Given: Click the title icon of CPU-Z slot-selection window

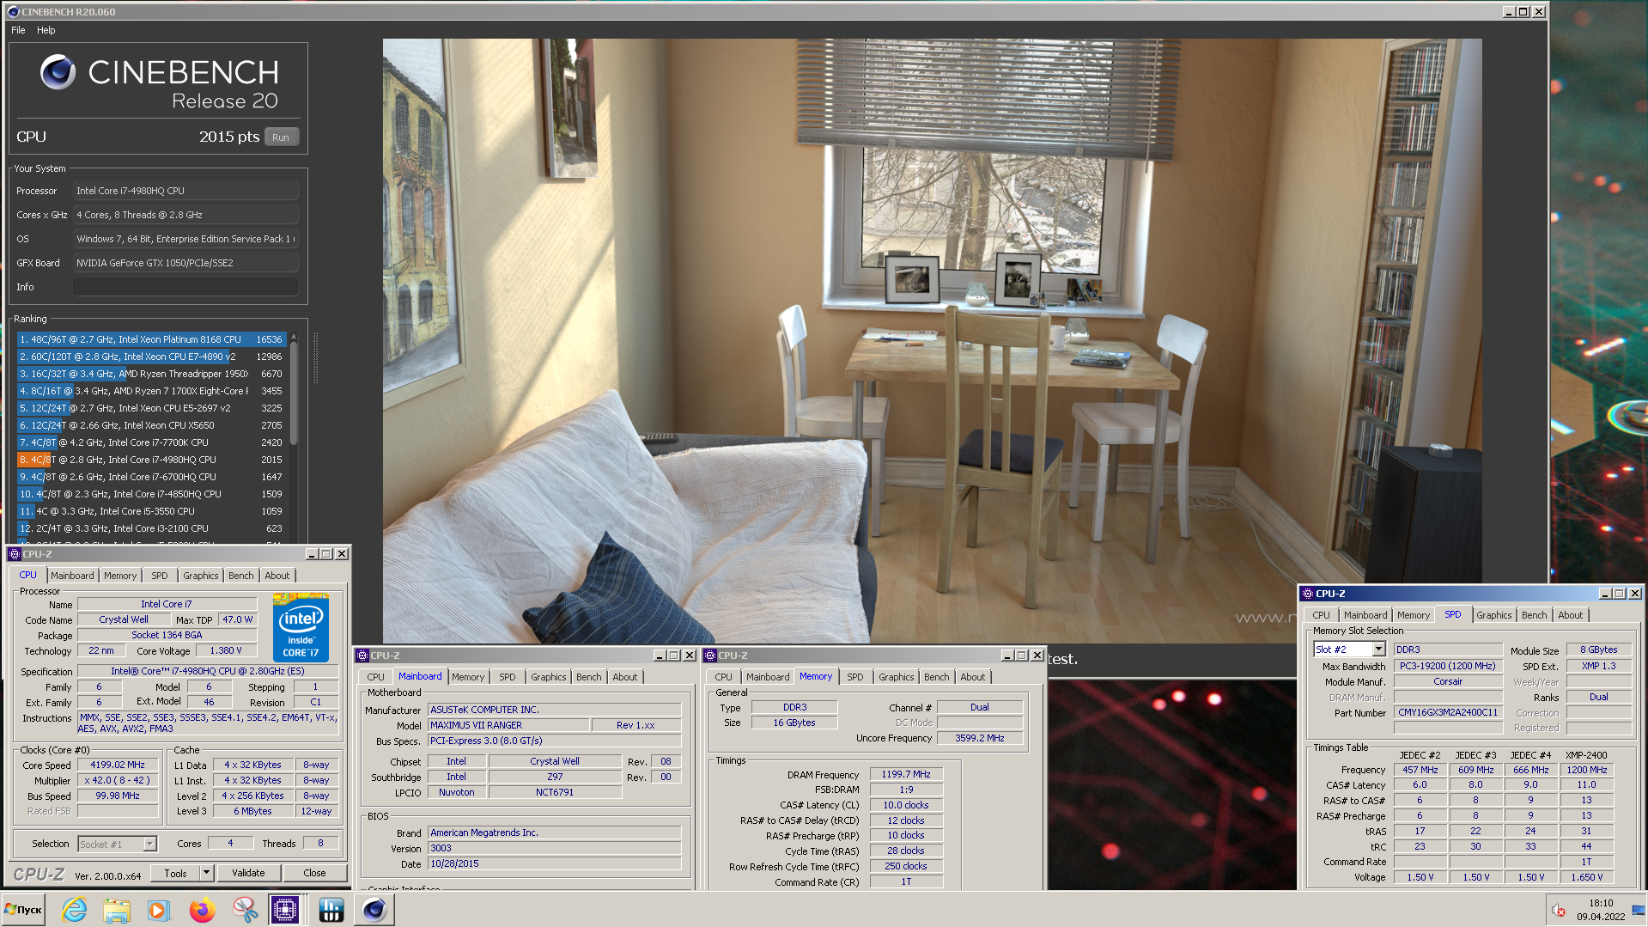Looking at the screenshot, I should [x=1308, y=594].
